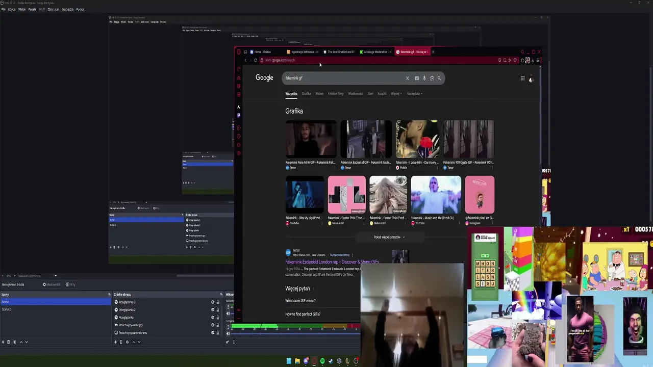Delete the selected scene using trash icon

tap(8, 342)
